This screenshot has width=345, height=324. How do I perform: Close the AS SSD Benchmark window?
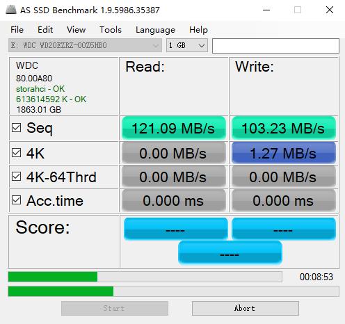point(330,10)
